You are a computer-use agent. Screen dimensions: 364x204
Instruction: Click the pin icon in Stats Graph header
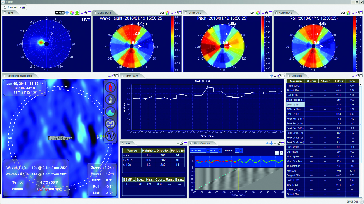(x=271, y=76)
